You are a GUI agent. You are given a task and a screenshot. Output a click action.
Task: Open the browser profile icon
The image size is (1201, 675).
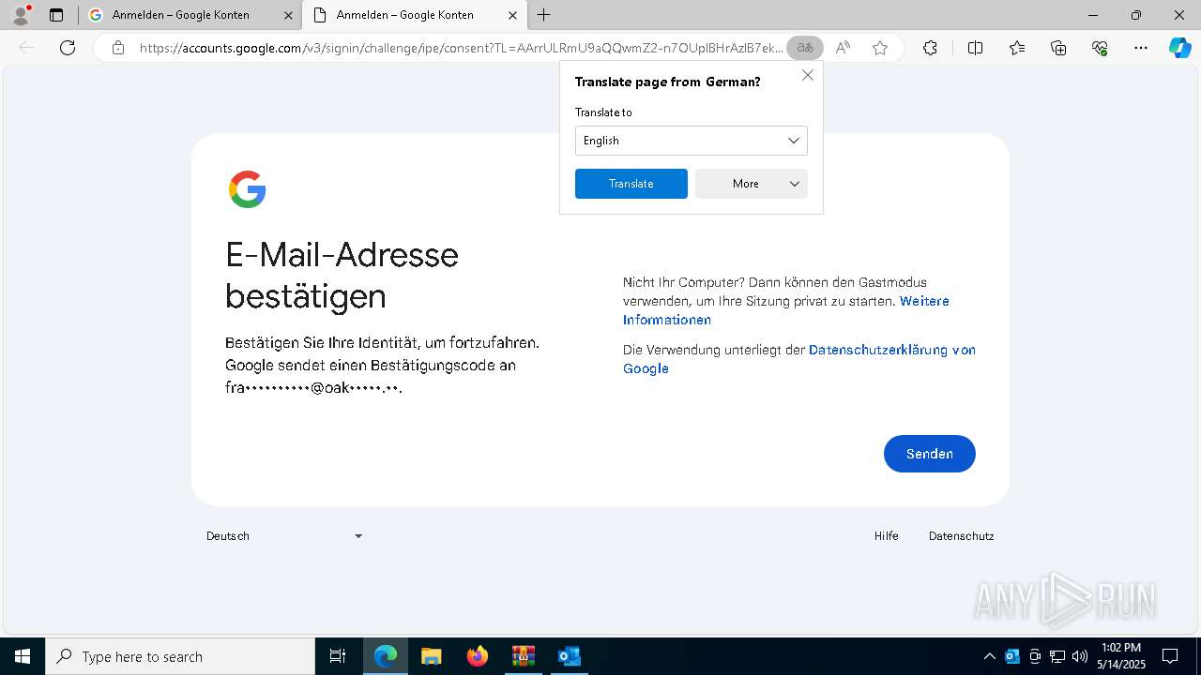click(x=21, y=15)
